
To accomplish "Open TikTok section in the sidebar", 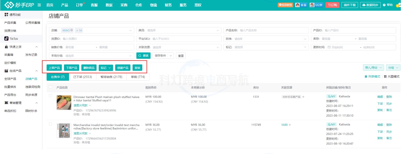I will (14, 39).
